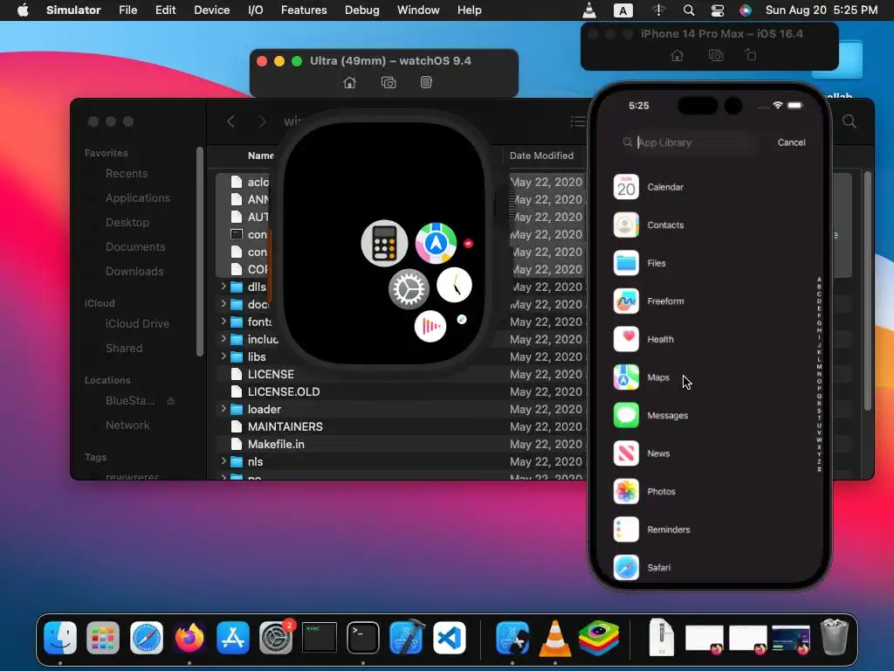Select iCloud Drive in Finder sidebar
This screenshot has height=671, width=894.
tap(137, 323)
